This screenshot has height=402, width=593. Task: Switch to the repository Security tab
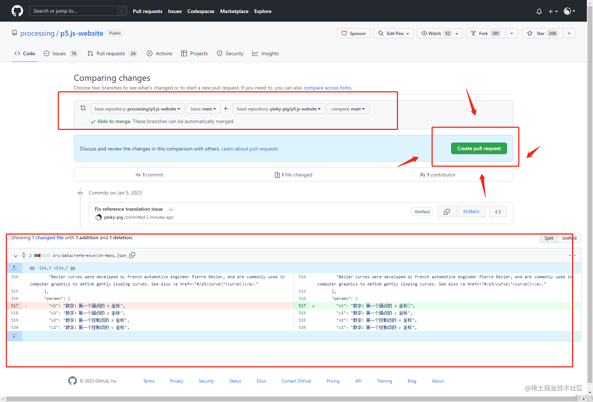(230, 53)
